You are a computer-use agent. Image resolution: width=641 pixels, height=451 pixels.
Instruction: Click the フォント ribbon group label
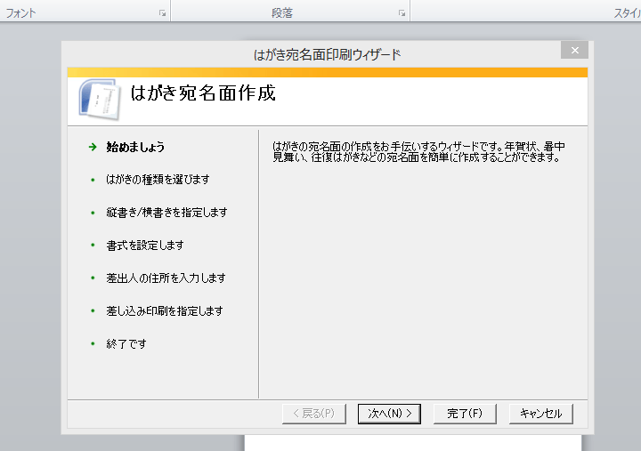(20, 13)
